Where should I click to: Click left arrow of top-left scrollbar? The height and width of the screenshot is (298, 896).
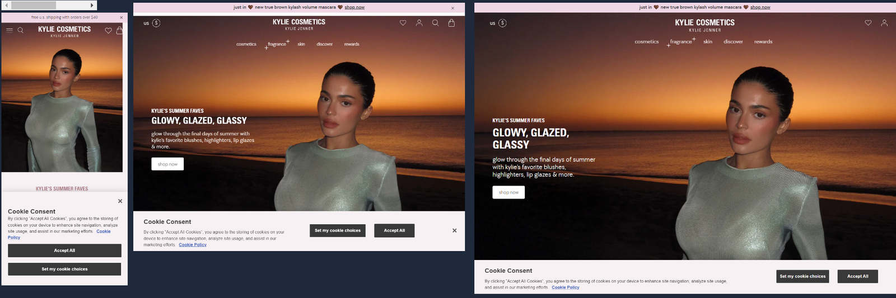pyautogui.click(x=6, y=5)
